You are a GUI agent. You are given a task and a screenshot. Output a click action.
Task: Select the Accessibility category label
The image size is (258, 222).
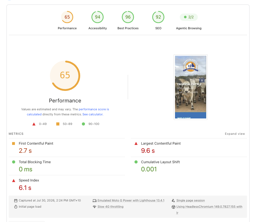point(98,28)
